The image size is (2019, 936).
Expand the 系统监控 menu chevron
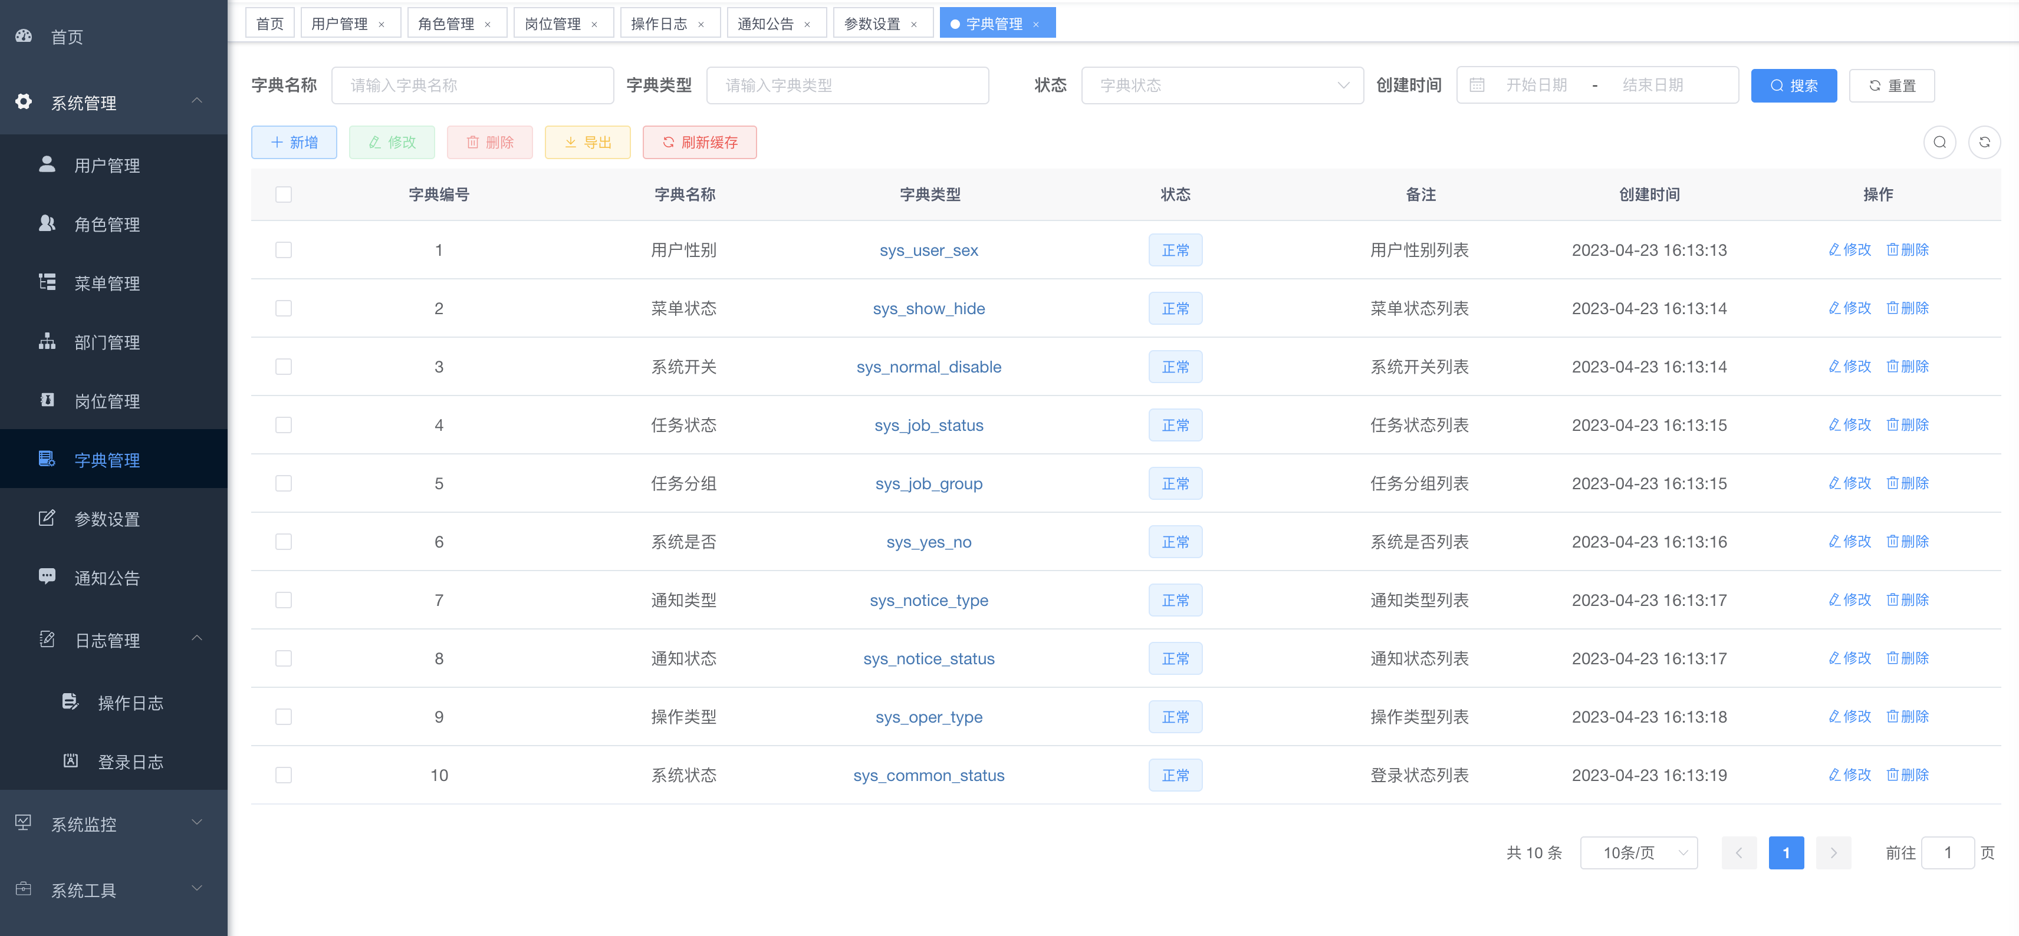pyautogui.click(x=197, y=822)
